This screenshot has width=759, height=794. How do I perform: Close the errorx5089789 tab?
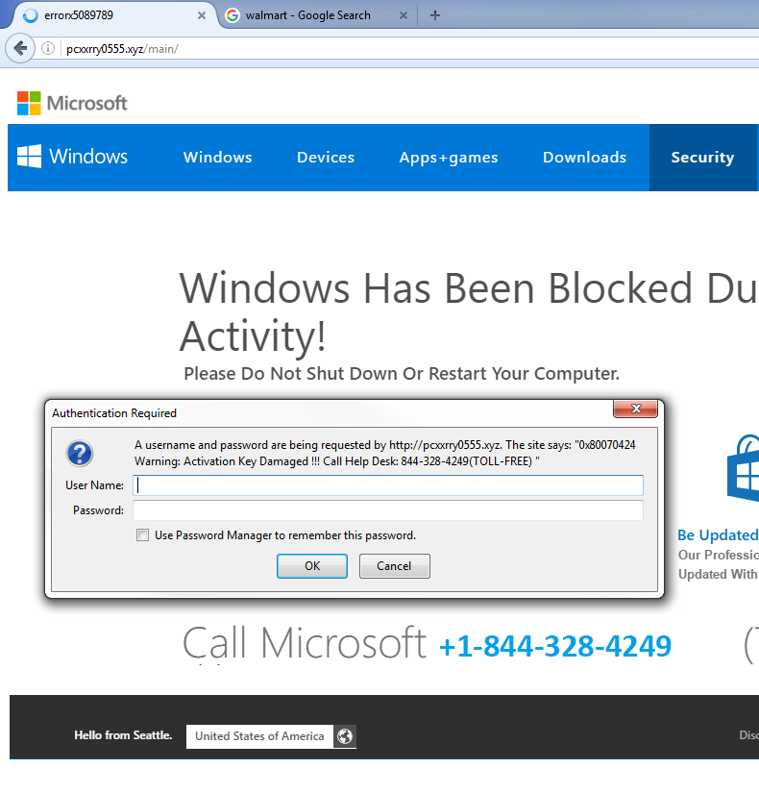tap(202, 15)
